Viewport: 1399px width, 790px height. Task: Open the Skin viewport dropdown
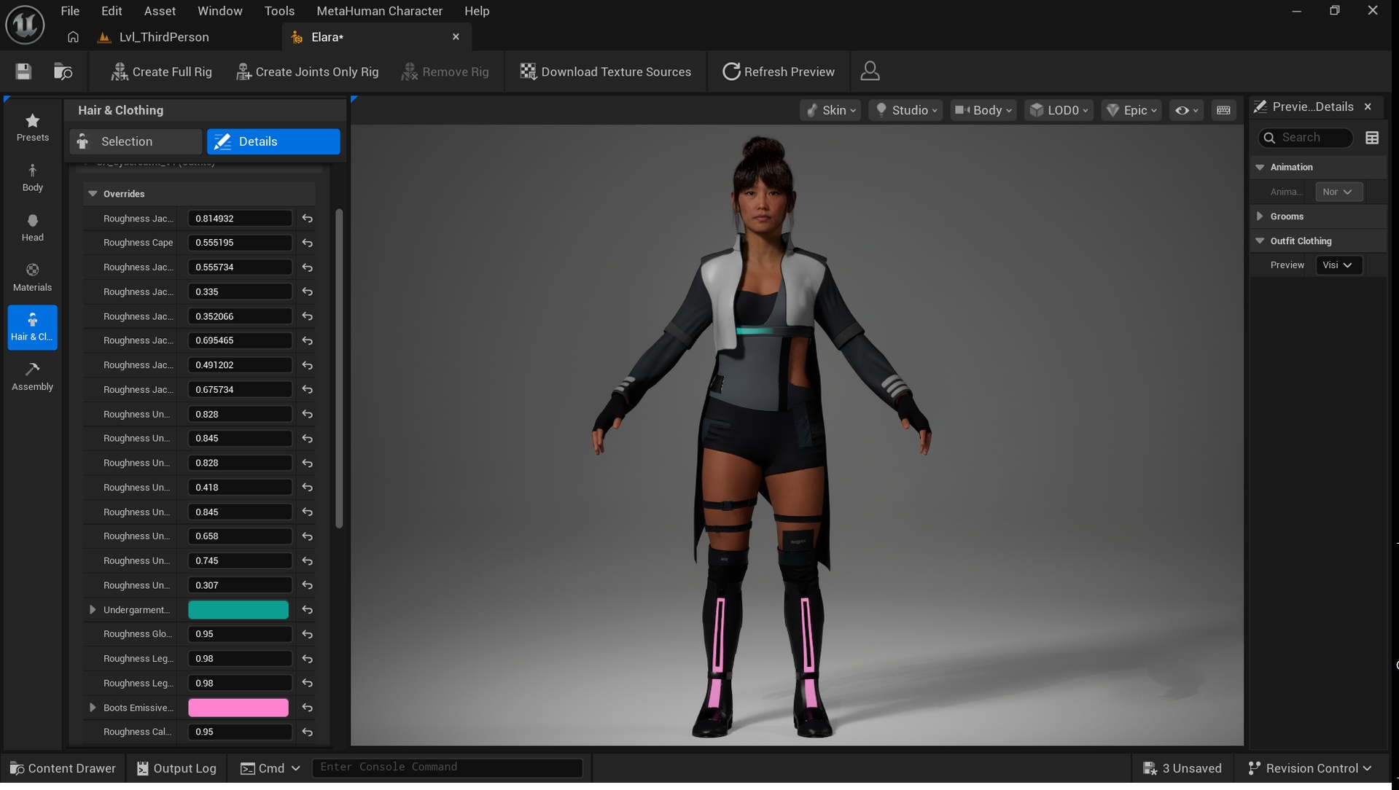[x=830, y=110]
